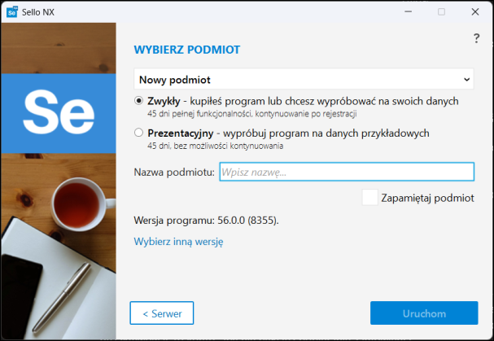494x341 pixels.
Task: Click the Sello NX title bar app icon
Action: pos(11,11)
